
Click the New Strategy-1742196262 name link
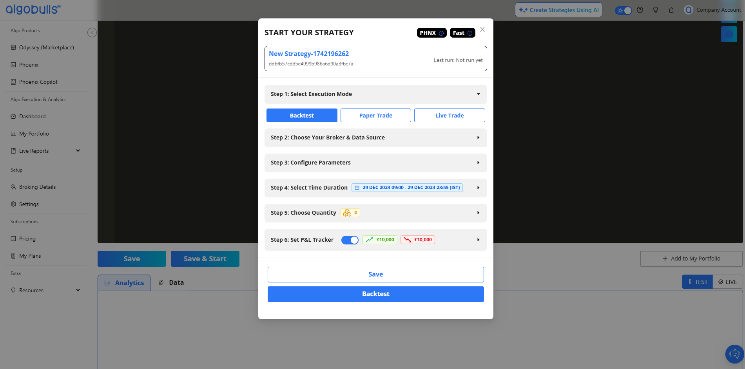pos(309,54)
